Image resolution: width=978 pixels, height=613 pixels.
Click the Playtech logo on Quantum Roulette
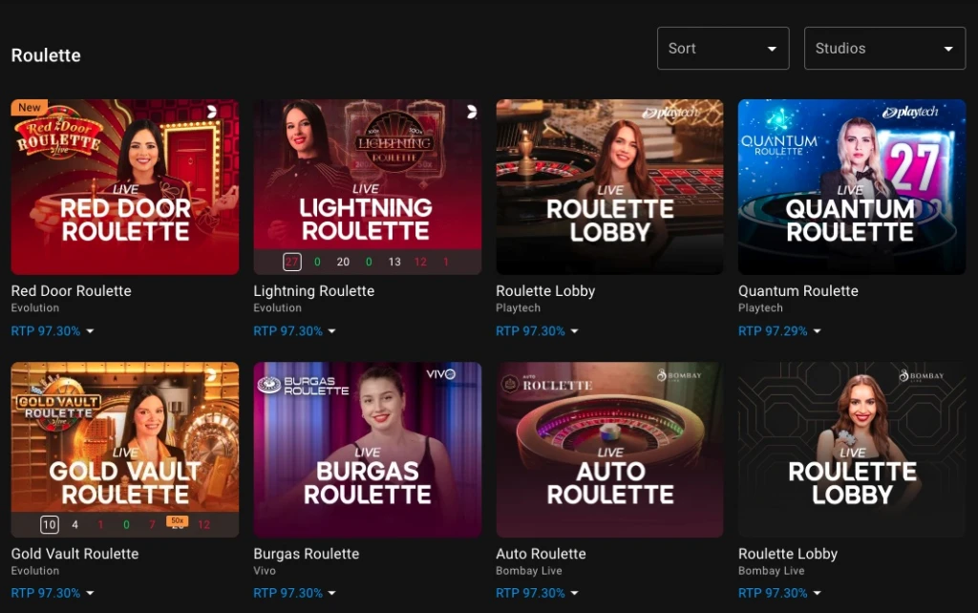point(910,113)
